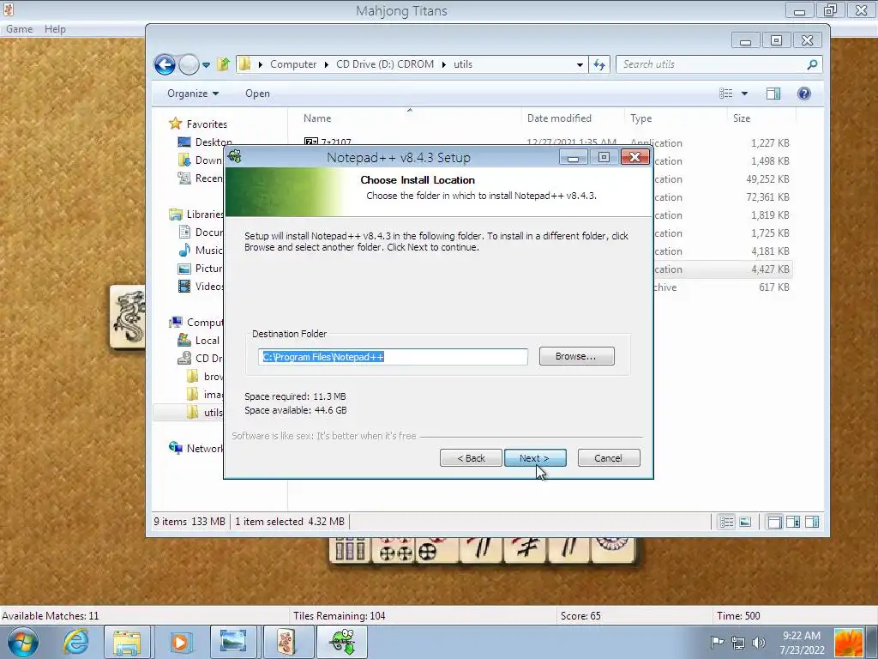Open Windows Media Player from the taskbar
This screenshot has height=659, width=878.
tap(180, 642)
